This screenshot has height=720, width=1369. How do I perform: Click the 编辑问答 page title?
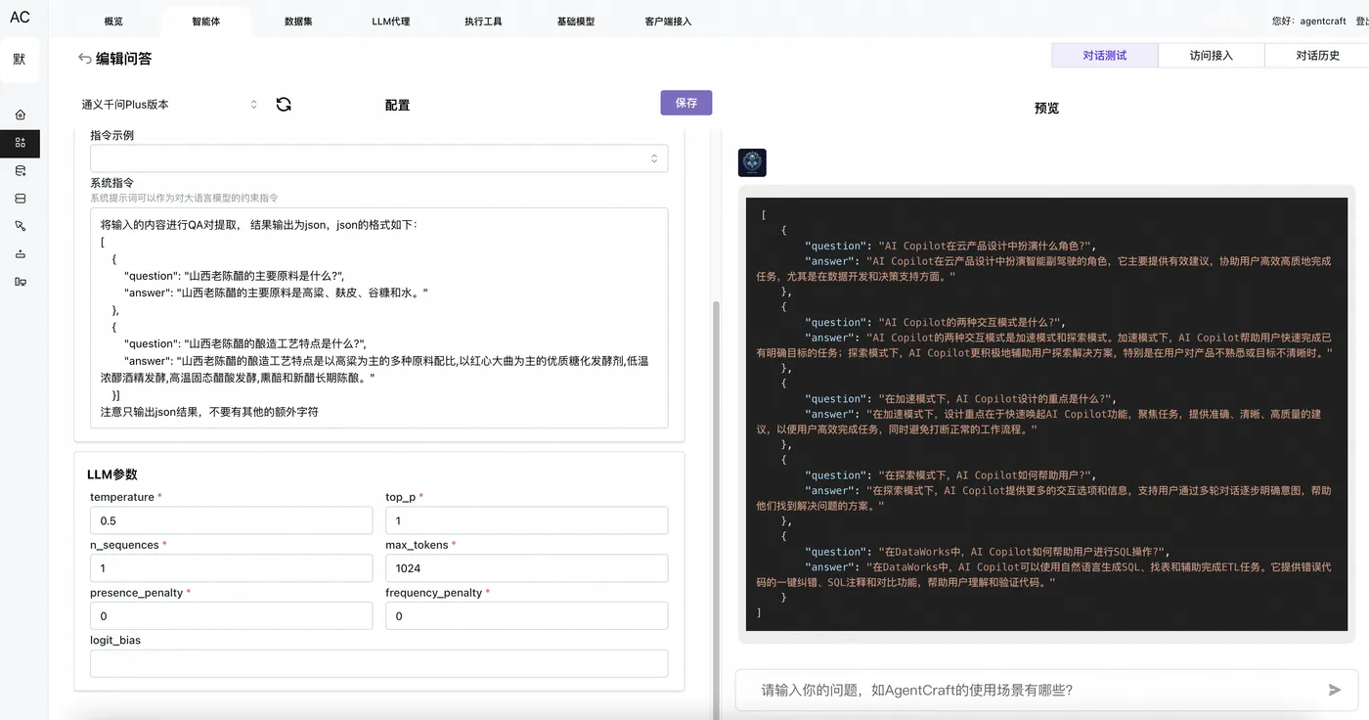point(123,59)
